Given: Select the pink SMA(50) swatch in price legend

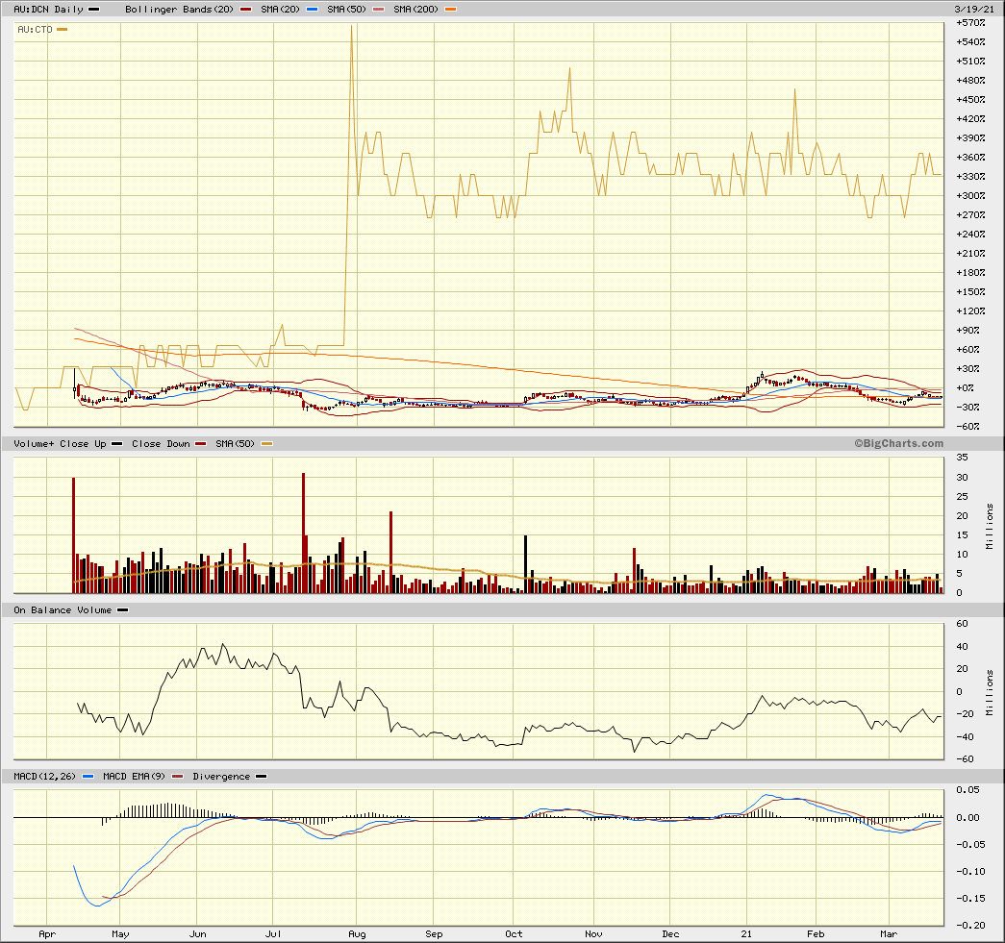Looking at the screenshot, I should click(378, 9).
